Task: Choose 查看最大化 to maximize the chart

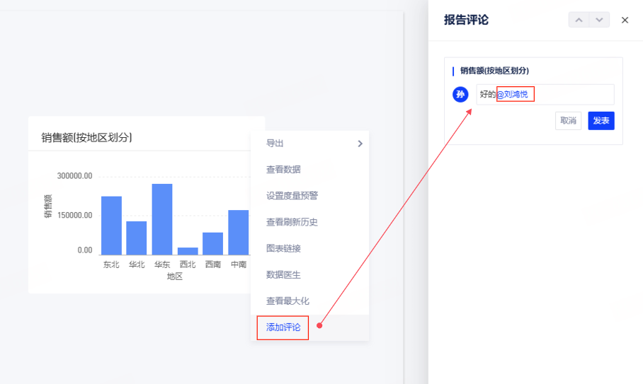Action: [288, 301]
